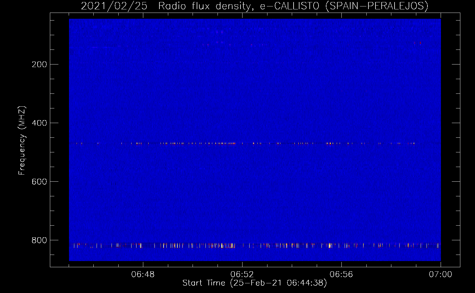Click the 600 MHz frequency tick label
The height and width of the screenshot is (293, 475).
(39, 182)
